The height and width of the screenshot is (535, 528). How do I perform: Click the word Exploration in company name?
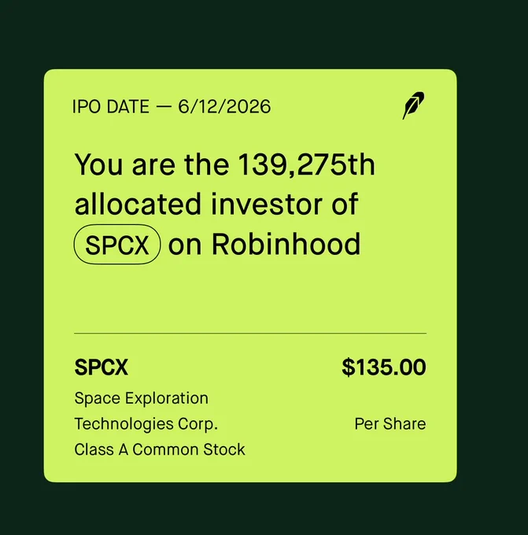(x=167, y=398)
